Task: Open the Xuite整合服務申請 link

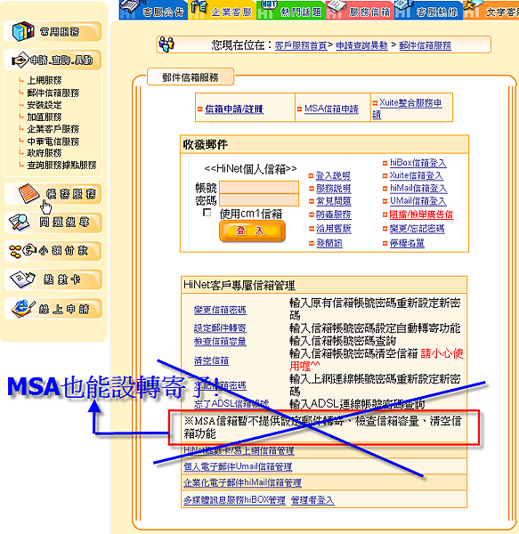Action: tap(407, 109)
